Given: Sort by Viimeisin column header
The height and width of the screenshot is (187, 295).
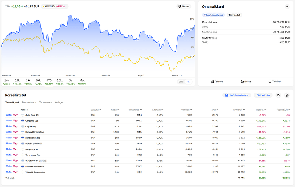Looking at the screenshot, I should point(186,110).
